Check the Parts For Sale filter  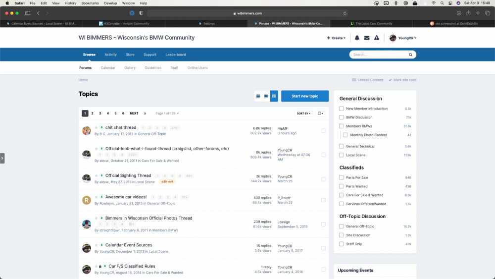point(341,177)
